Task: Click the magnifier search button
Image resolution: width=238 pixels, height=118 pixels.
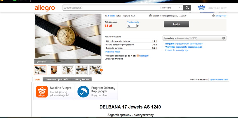Action: click(187, 8)
